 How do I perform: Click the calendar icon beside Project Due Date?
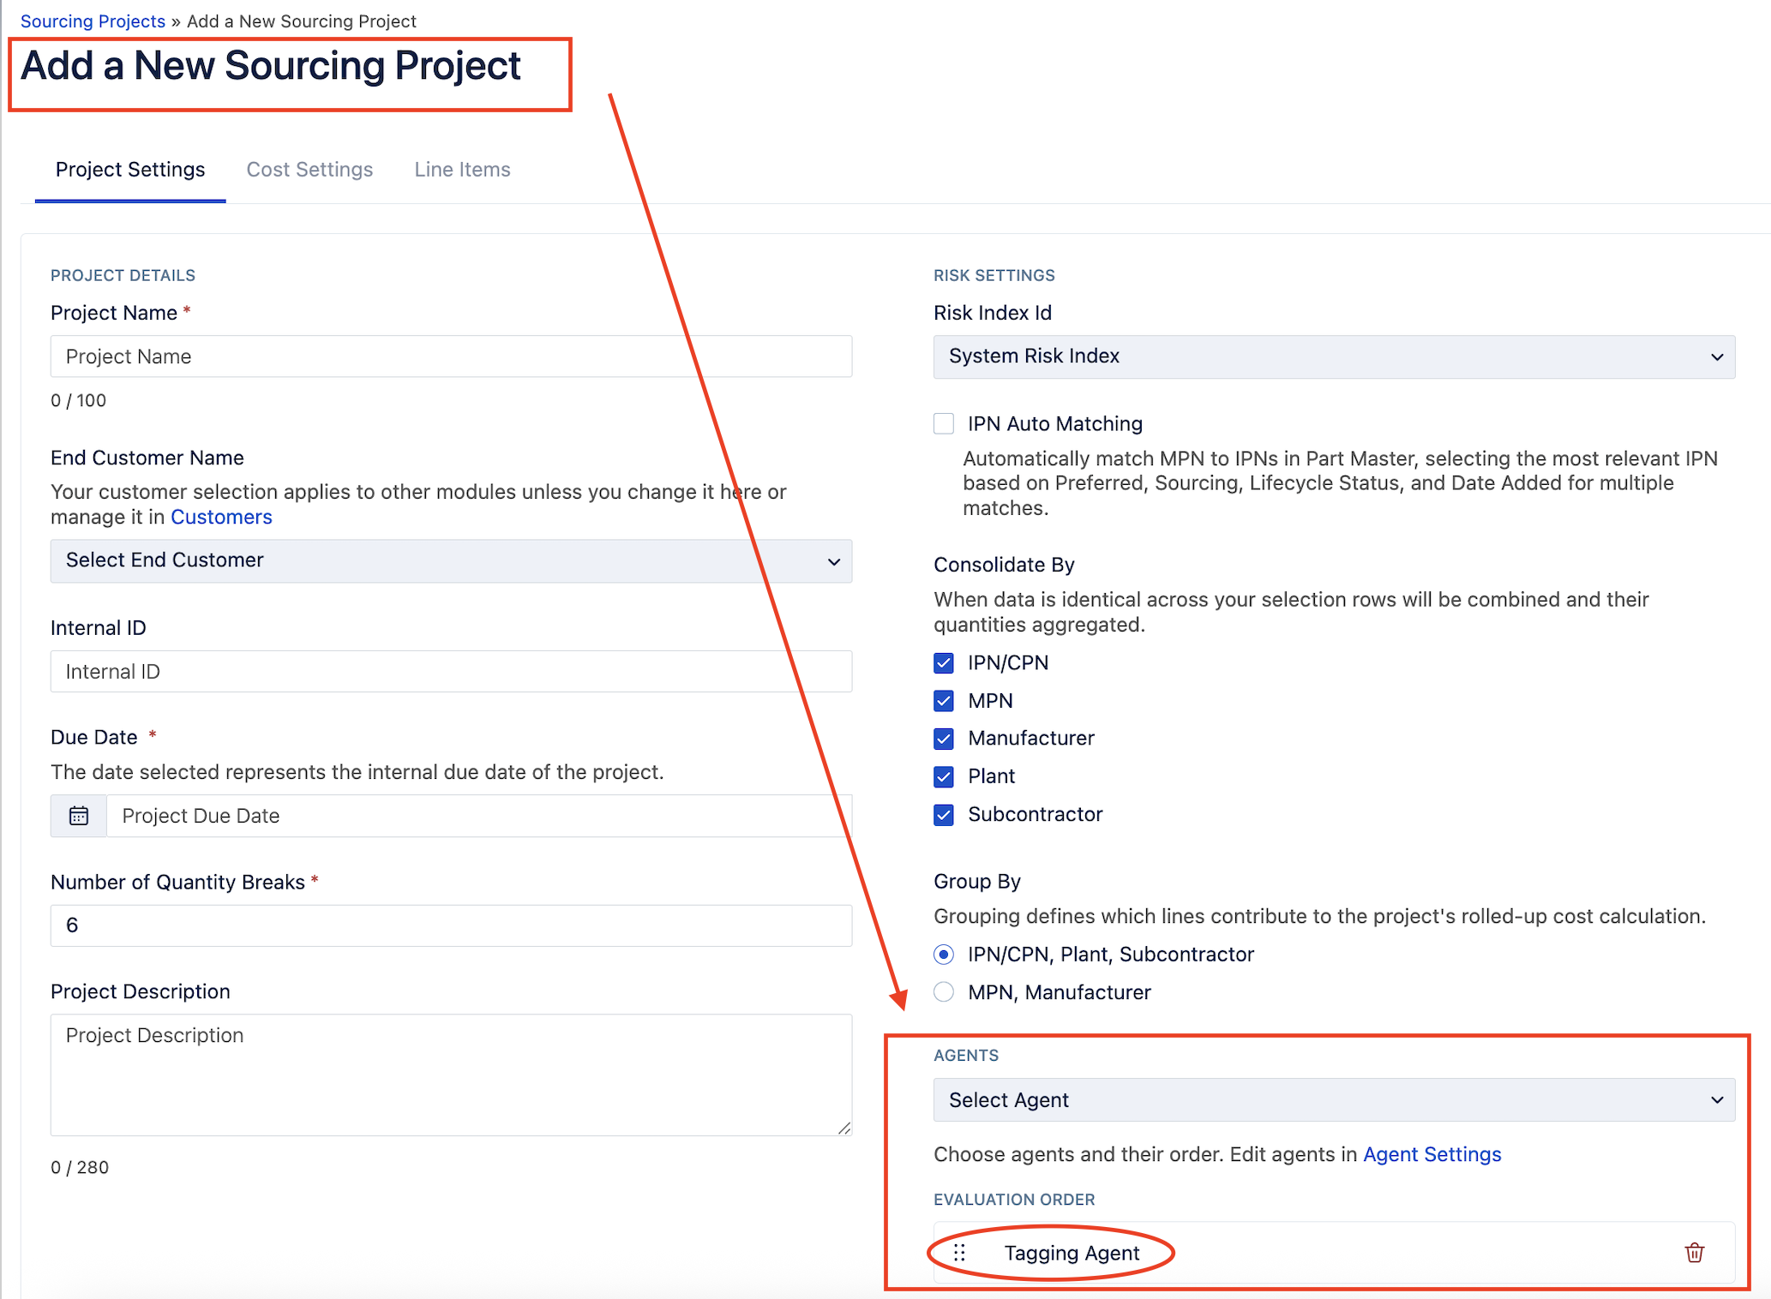[79, 816]
